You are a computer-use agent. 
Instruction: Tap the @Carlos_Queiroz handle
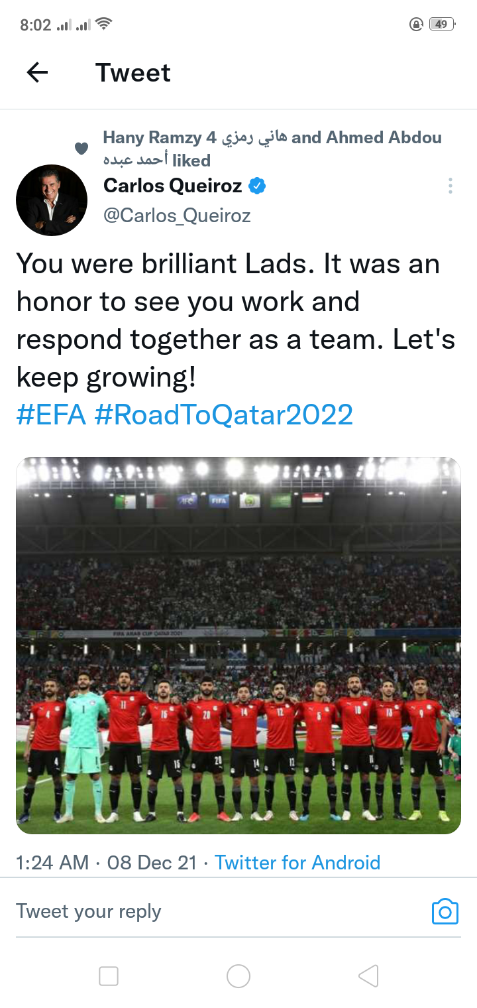point(177,216)
